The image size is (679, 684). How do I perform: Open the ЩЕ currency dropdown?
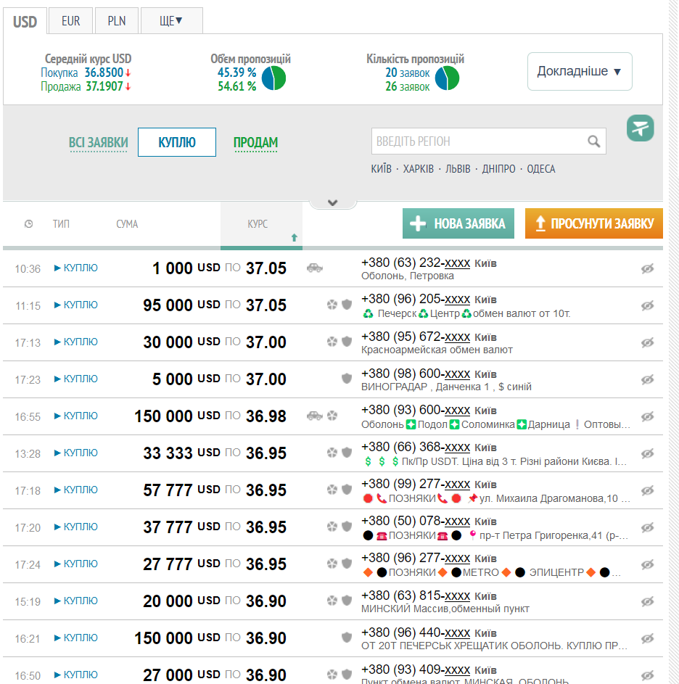pyautogui.click(x=171, y=21)
